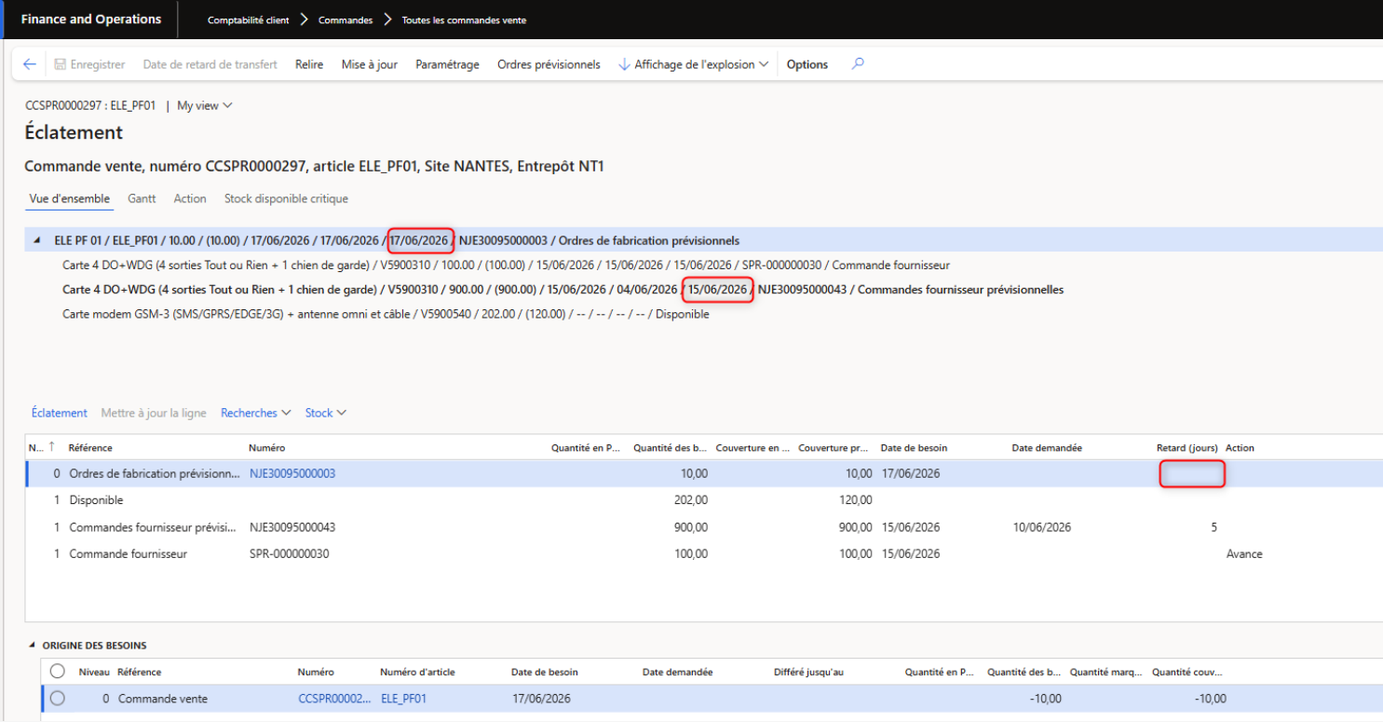
Task: Open the My view dropdown
Action: (x=204, y=105)
